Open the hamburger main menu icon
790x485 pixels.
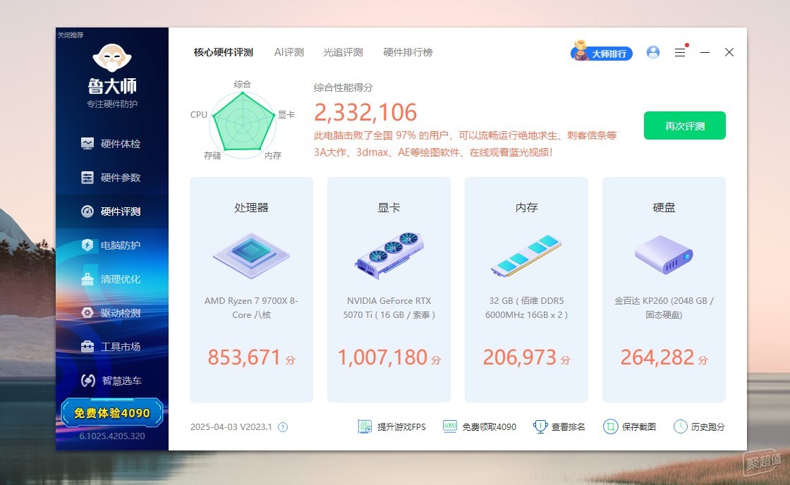(680, 52)
